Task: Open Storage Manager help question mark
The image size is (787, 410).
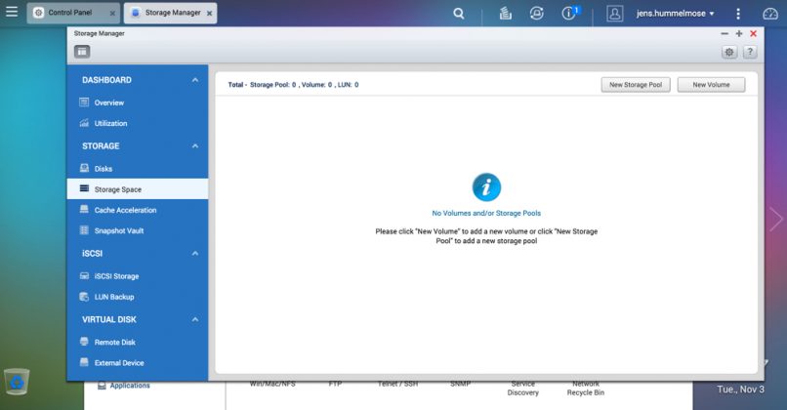Action: [x=750, y=52]
